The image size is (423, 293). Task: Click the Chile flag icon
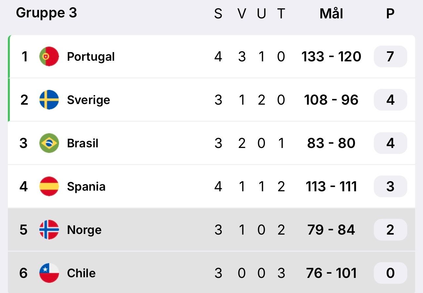click(49, 273)
